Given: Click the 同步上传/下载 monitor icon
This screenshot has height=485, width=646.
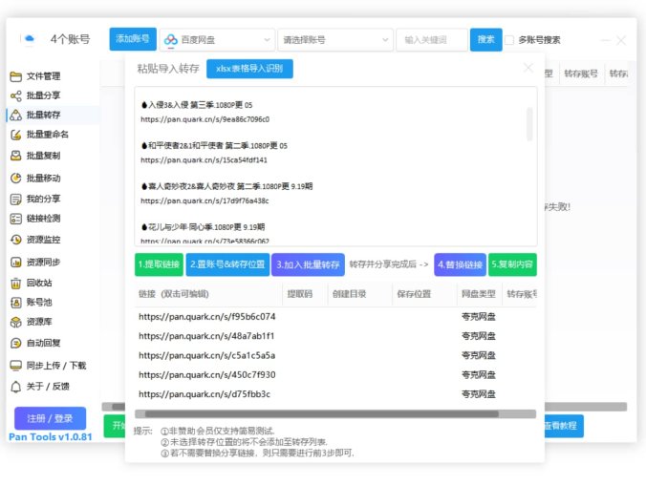Looking at the screenshot, I should click(x=15, y=366).
